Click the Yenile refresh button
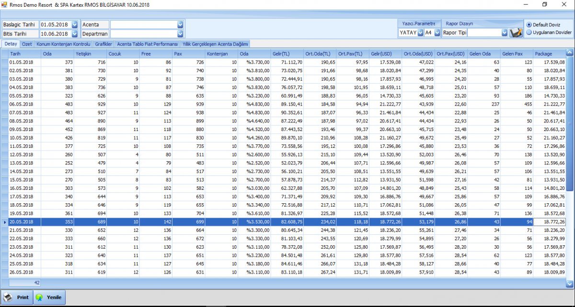The width and height of the screenshot is (575, 307). tap(49, 297)
